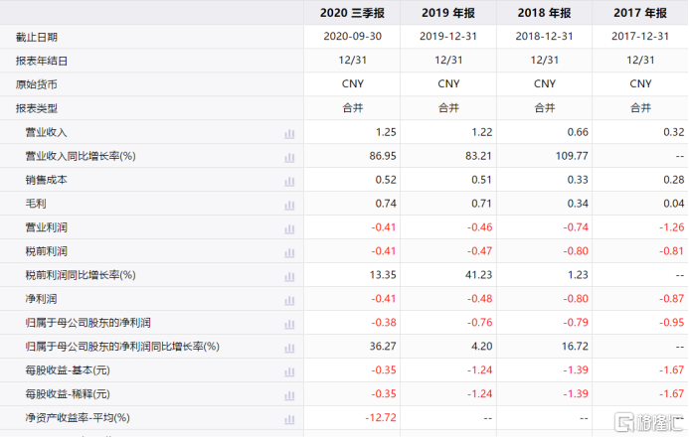Select the 报表类型 row label

(37, 108)
